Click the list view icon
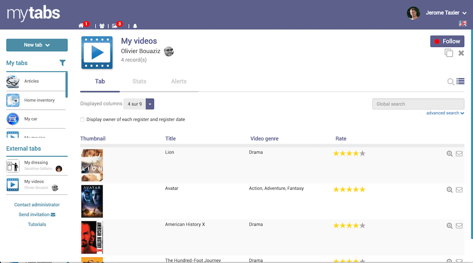This screenshot has height=263, width=473. click(x=461, y=81)
